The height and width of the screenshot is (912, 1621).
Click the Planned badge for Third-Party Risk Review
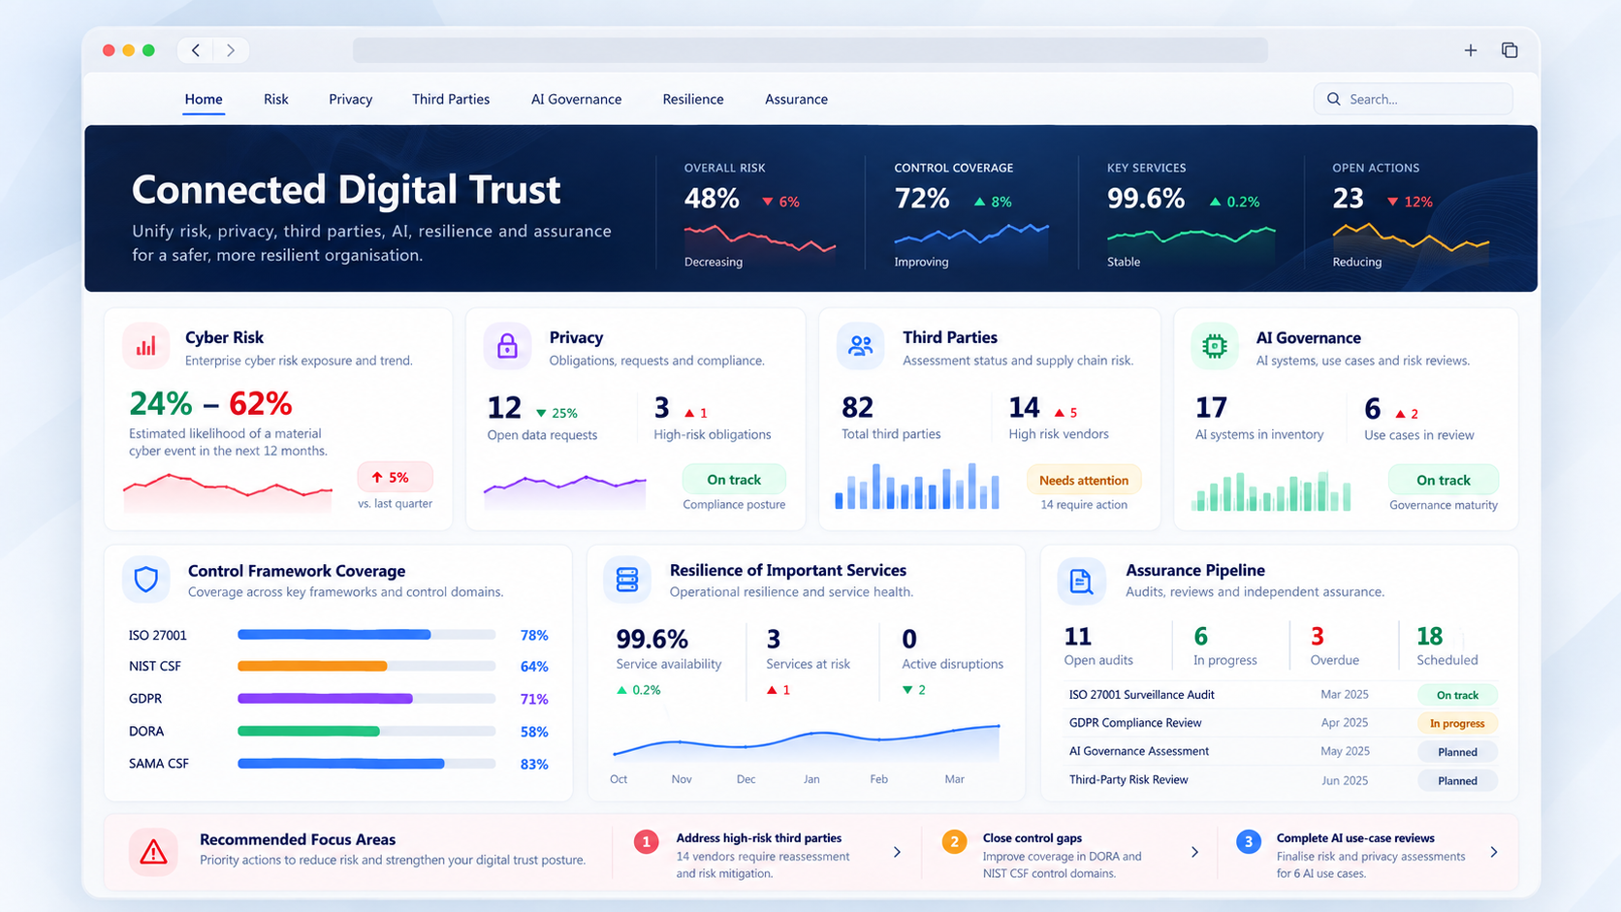[x=1457, y=780]
